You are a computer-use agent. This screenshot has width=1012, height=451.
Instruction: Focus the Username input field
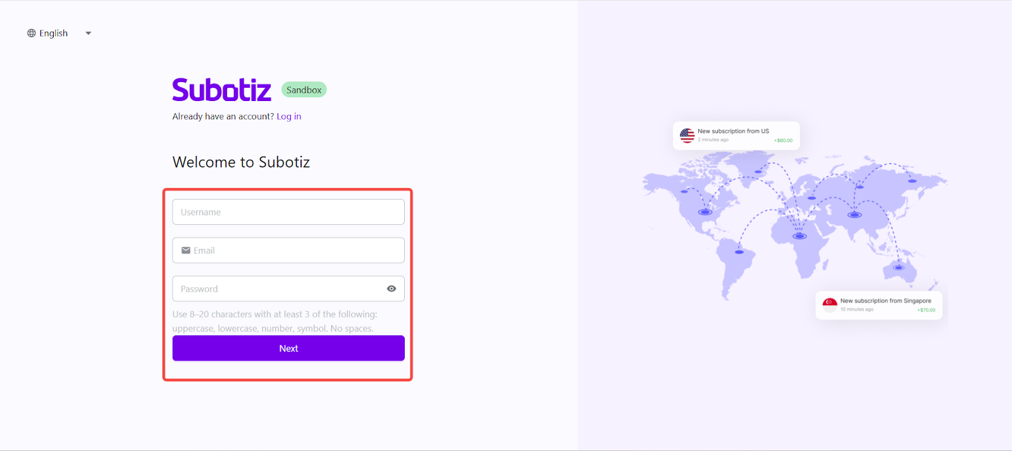tap(288, 212)
